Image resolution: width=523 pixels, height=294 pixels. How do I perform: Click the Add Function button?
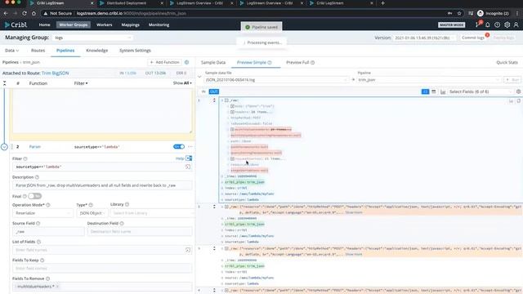[x=164, y=62]
